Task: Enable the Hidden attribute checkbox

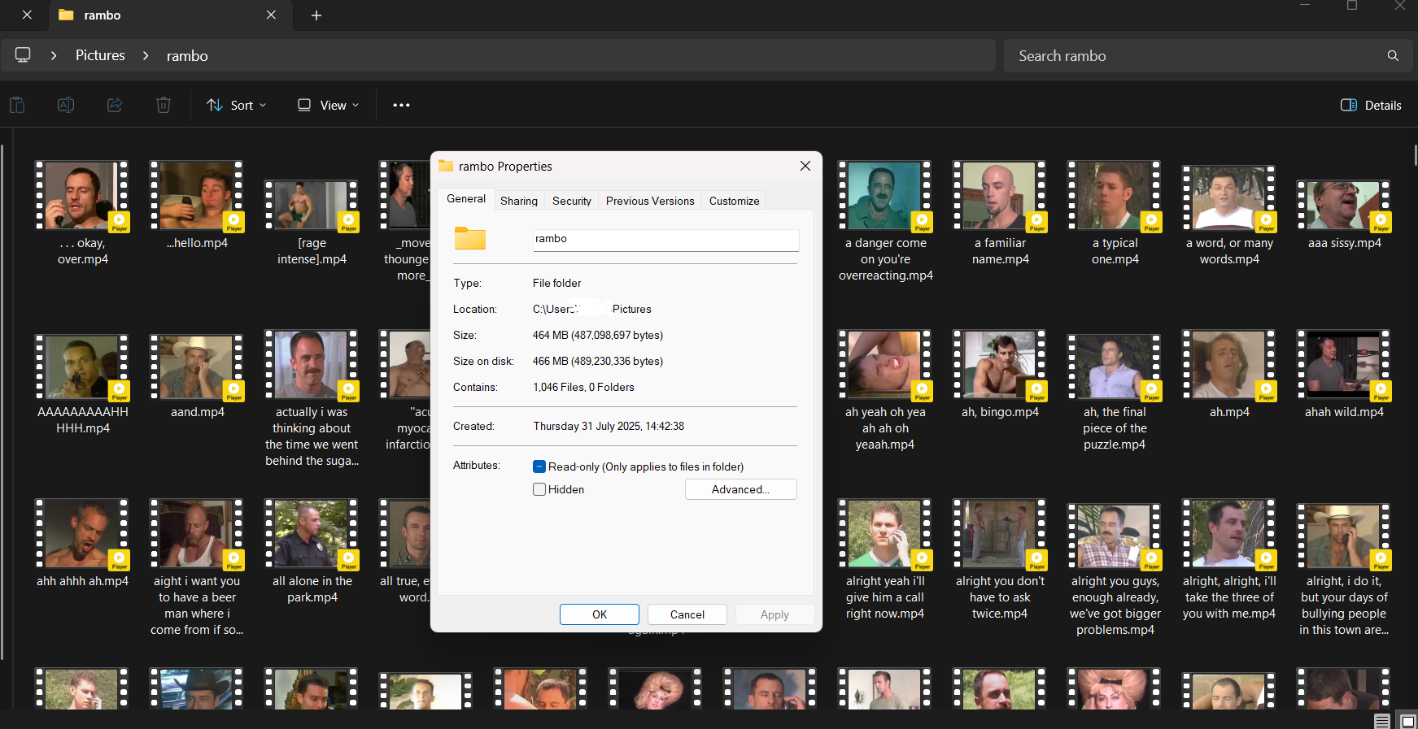Action: coord(539,489)
